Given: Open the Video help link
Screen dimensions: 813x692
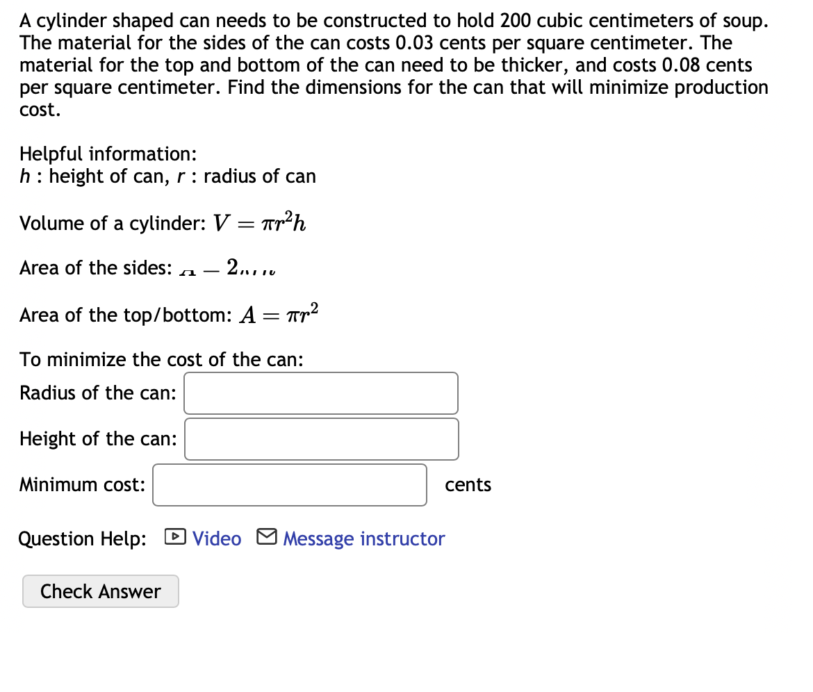Looking at the screenshot, I should (x=217, y=538).
